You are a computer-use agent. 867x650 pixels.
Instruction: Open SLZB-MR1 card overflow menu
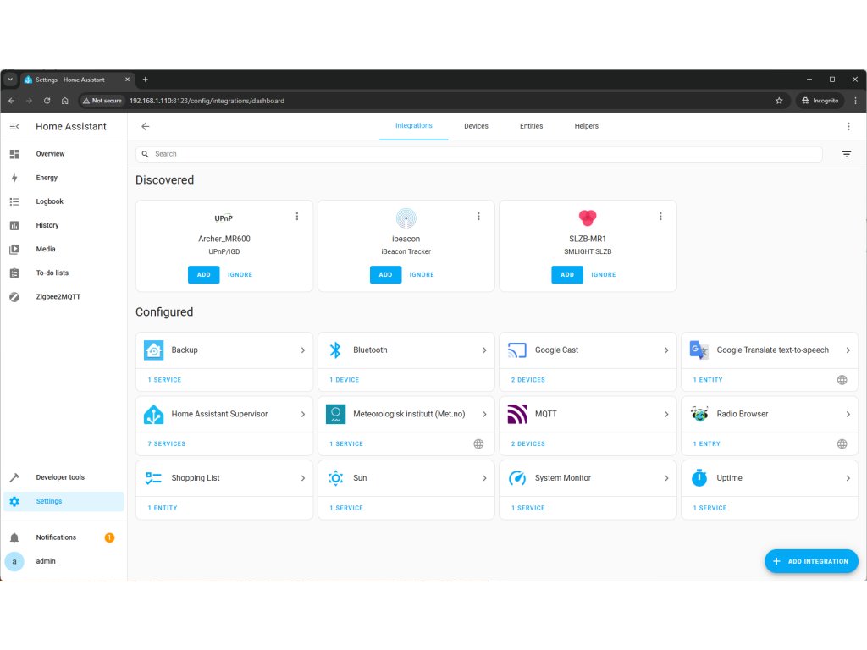pos(660,217)
